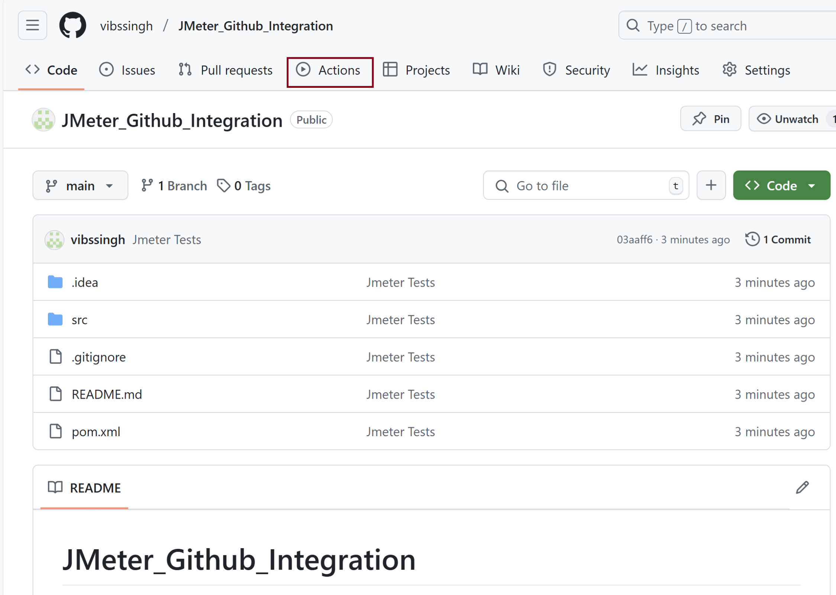This screenshot has height=595, width=836.
Task: Open the main branch dropdown
Action: tap(80, 185)
